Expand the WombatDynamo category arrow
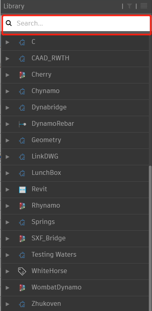This screenshot has height=311, width=152. [x=8, y=287]
